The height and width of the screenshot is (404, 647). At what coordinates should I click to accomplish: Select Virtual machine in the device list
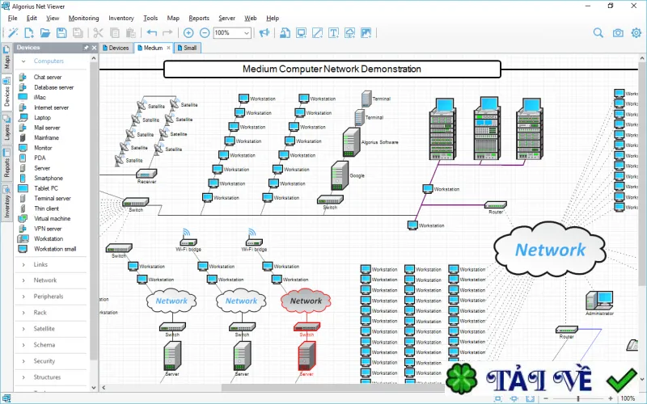pyautogui.click(x=52, y=218)
